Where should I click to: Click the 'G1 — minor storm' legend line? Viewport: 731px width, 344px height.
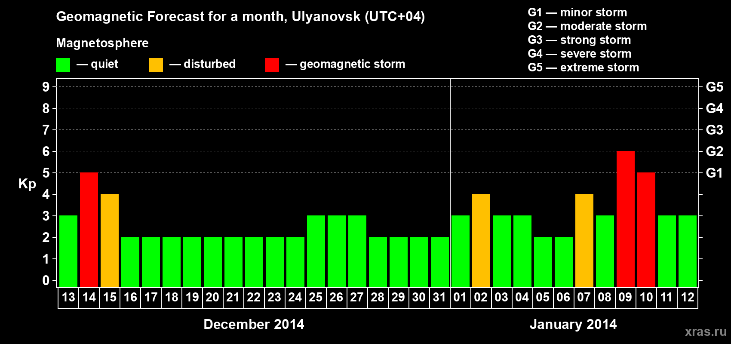click(577, 12)
